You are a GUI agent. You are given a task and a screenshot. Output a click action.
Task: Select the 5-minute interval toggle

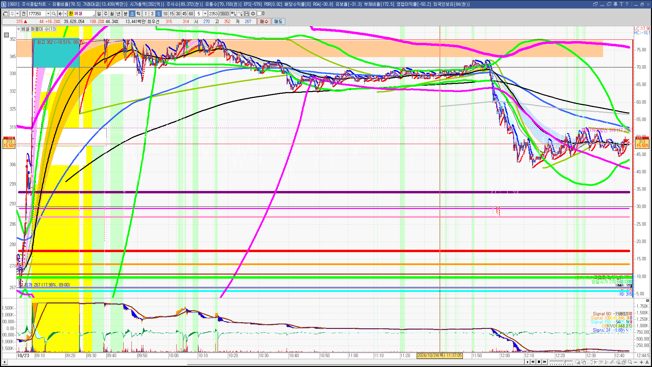(159, 14)
